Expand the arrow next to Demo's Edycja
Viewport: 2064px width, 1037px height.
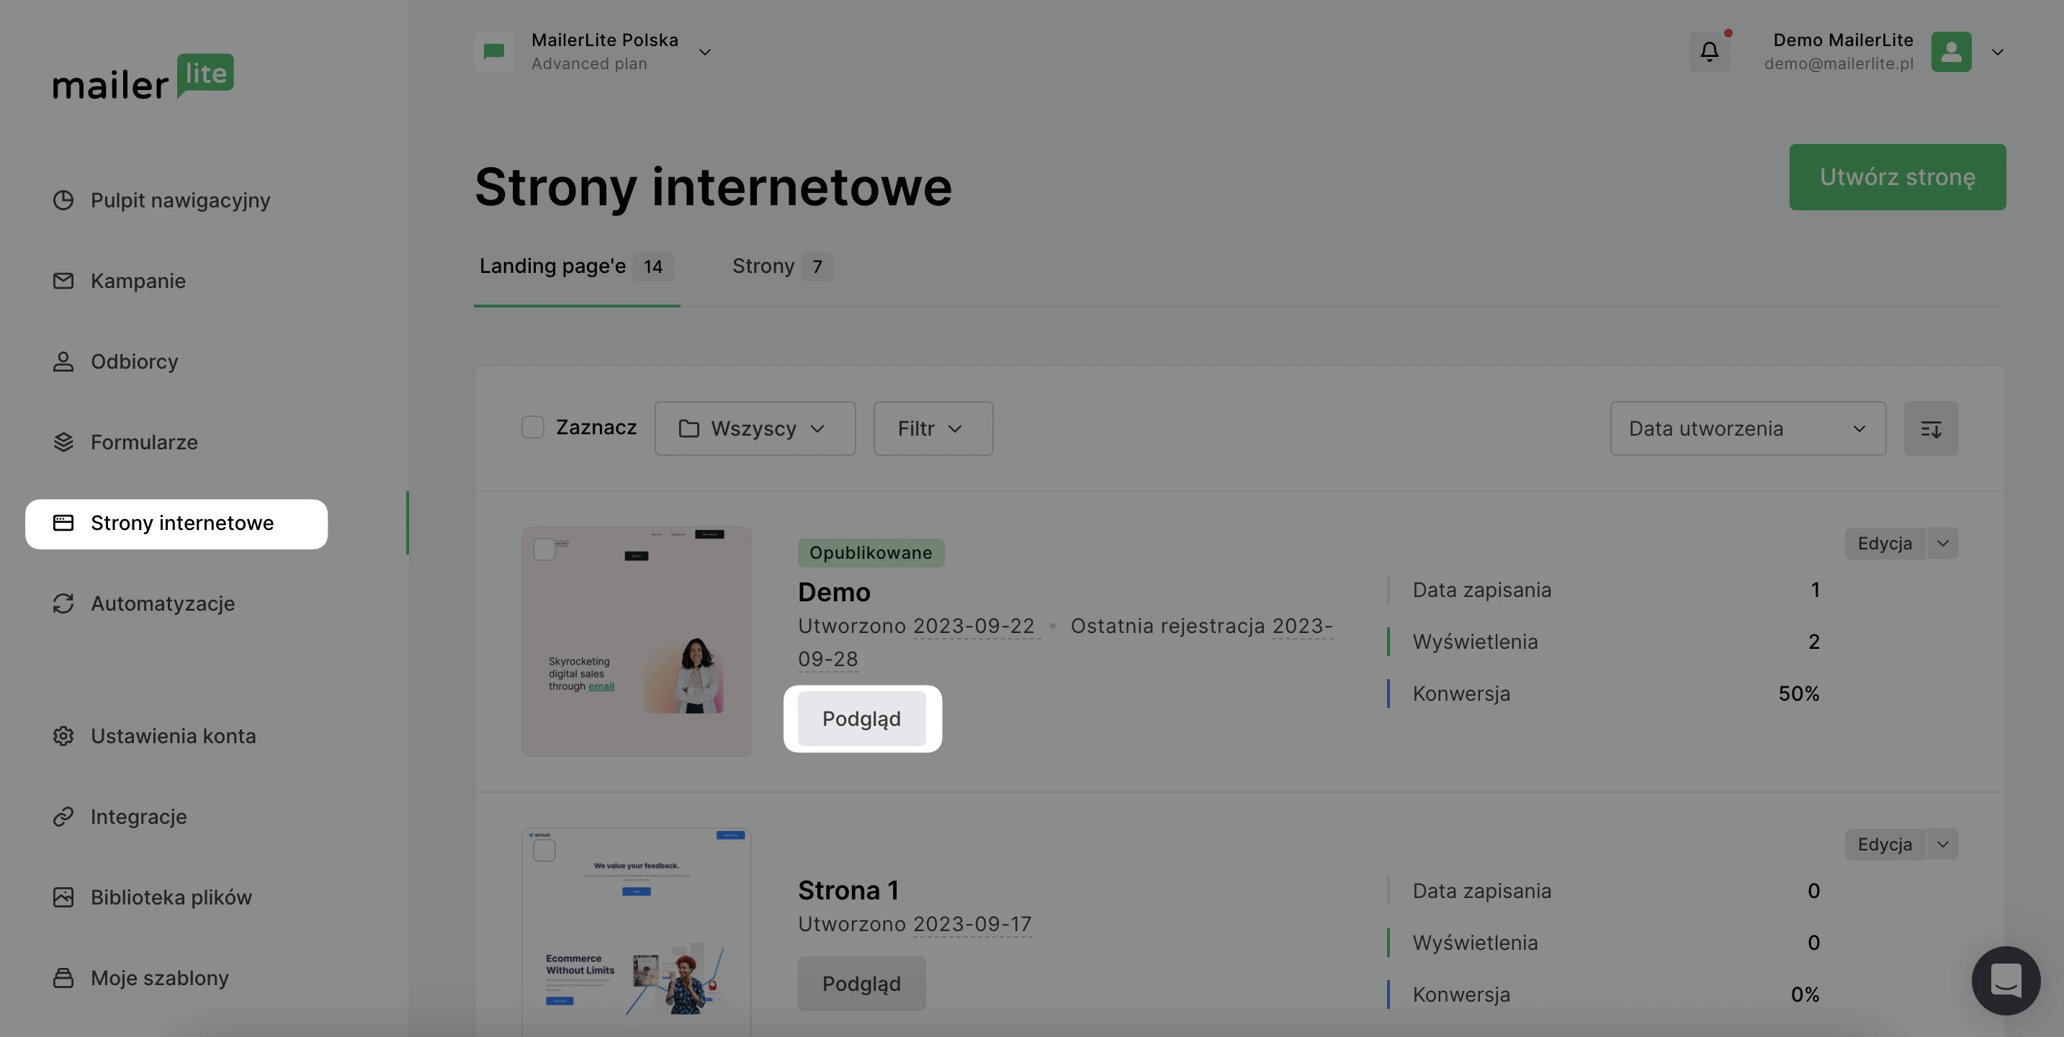click(x=1942, y=543)
